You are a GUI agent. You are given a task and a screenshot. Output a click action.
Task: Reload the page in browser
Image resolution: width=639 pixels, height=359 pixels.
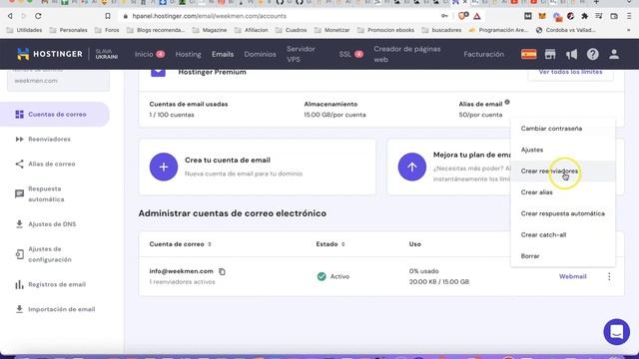coord(38,16)
